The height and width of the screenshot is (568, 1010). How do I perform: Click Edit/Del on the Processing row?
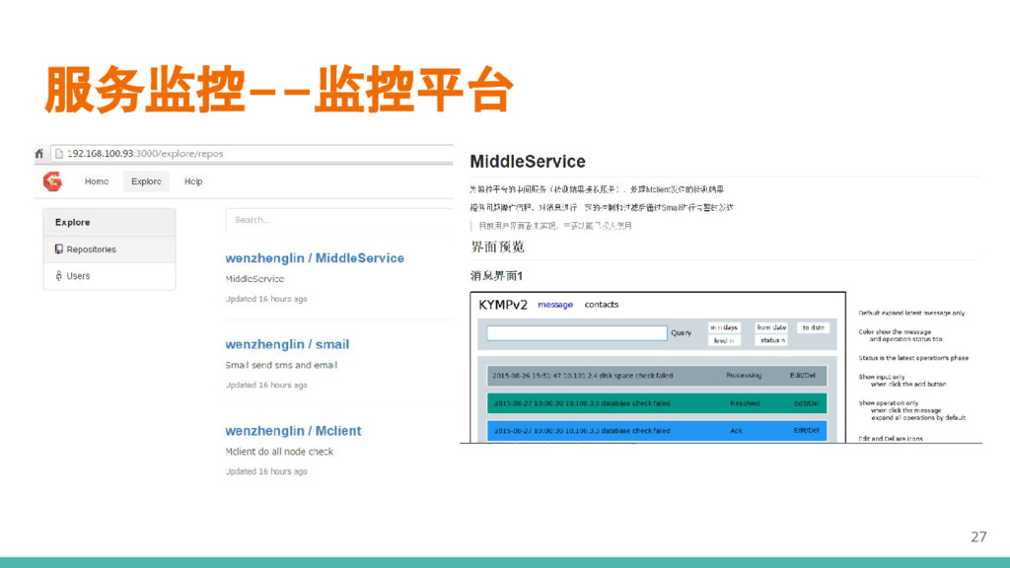803,376
